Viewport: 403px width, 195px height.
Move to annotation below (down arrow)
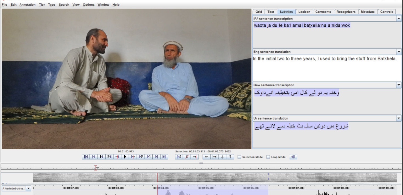222,157
